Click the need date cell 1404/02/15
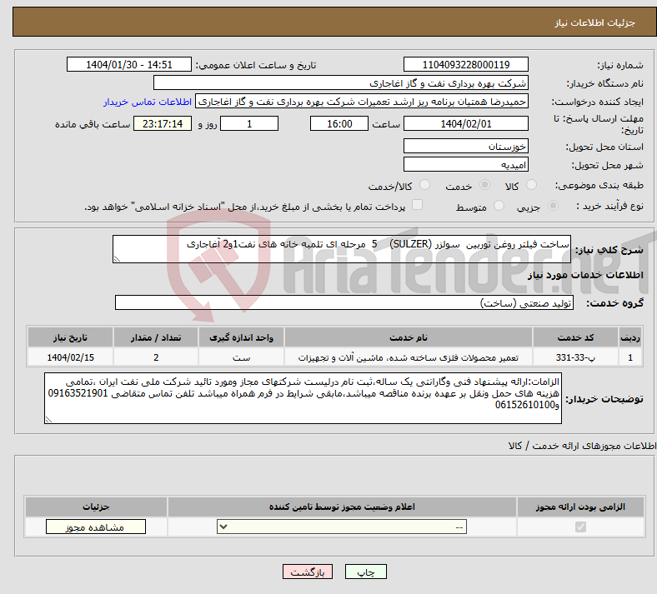657x594 pixels. click(x=70, y=357)
